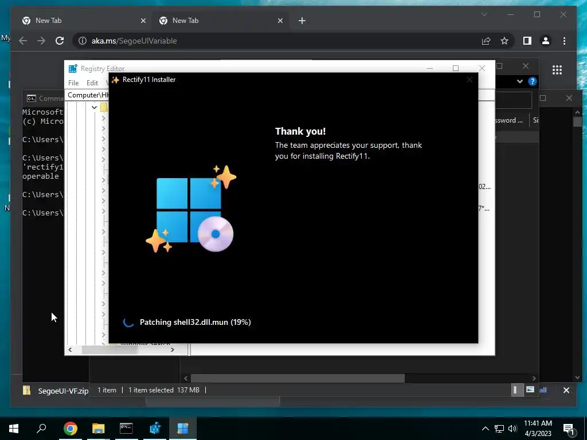Expand the File Explorer ribbon chevron
Viewport: 587px width, 440px height.
(x=519, y=81)
